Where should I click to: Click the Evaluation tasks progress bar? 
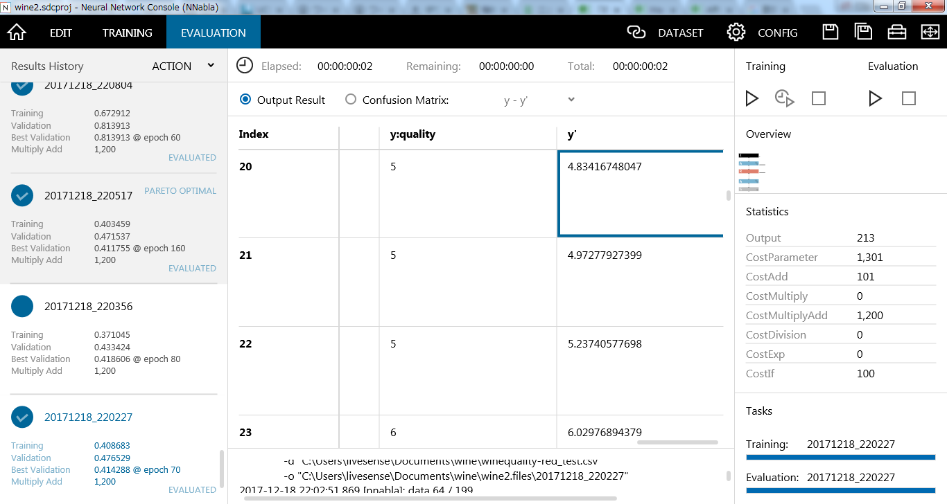[x=841, y=490]
